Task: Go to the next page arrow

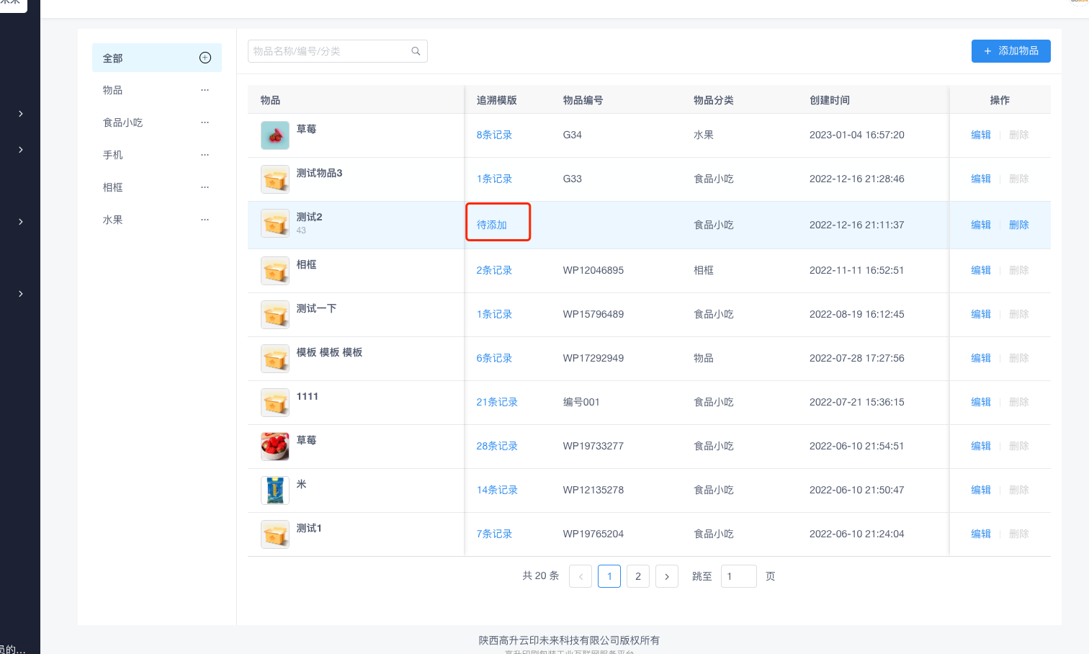Action: click(x=667, y=576)
